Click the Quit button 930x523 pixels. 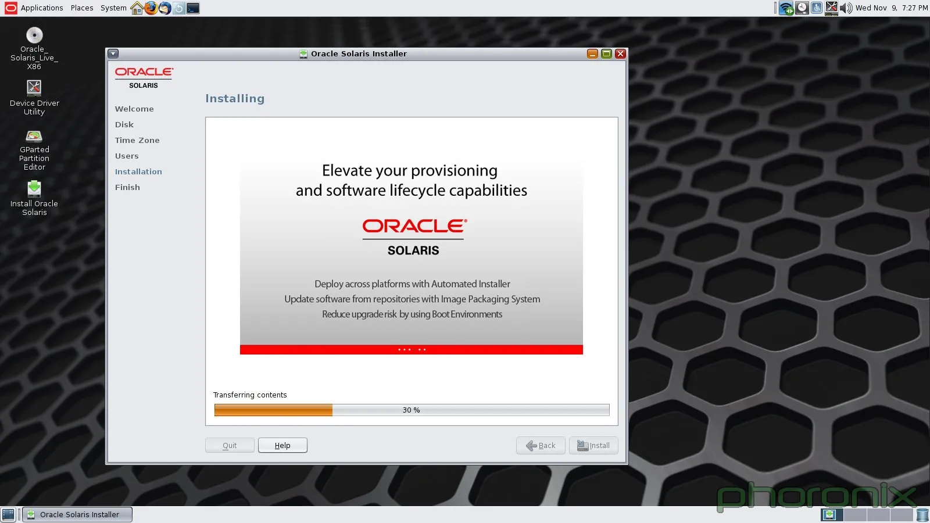pyautogui.click(x=230, y=445)
